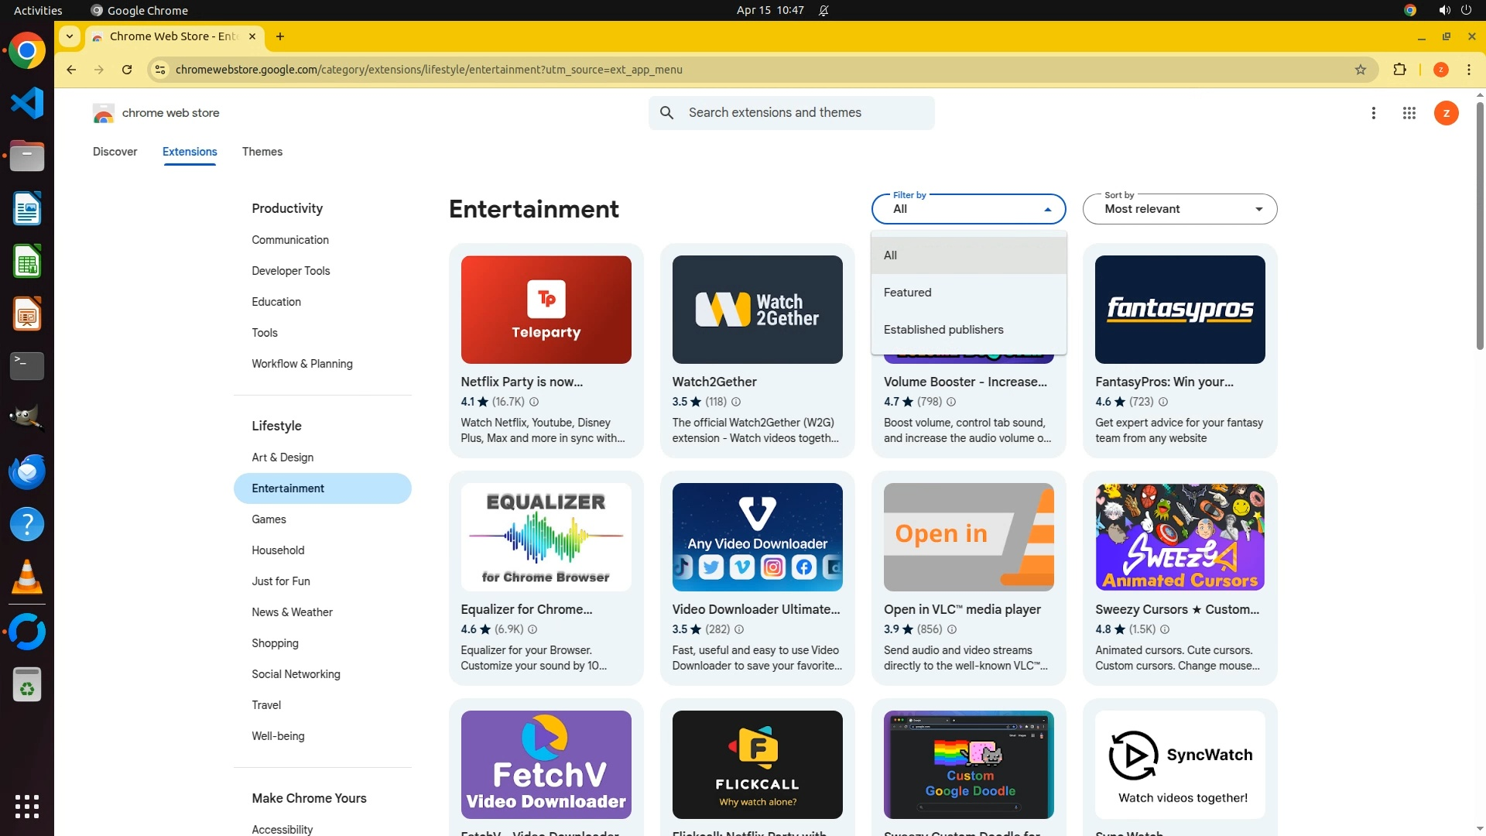Viewport: 1486px width, 836px height.
Task: Click the Google apps grid icon
Action: (x=1409, y=113)
